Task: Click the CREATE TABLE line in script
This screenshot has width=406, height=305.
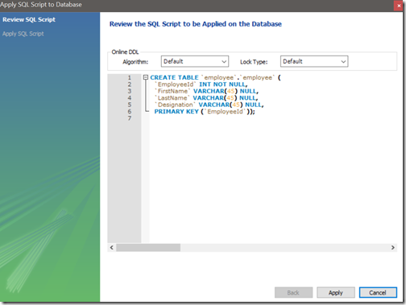Action: click(x=215, y=77)
